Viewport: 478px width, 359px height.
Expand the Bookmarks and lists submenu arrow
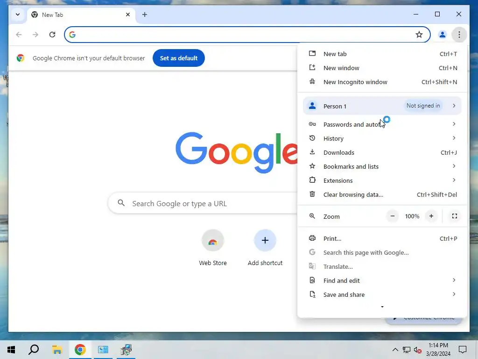click(x=454, y=166)
